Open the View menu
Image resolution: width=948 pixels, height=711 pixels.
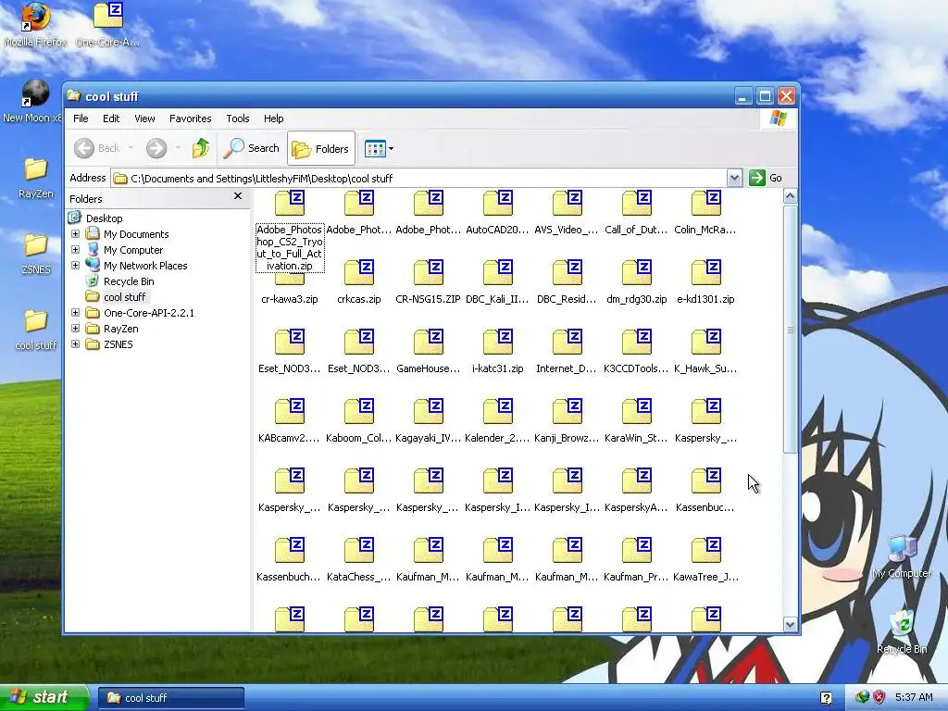[144, 118]
